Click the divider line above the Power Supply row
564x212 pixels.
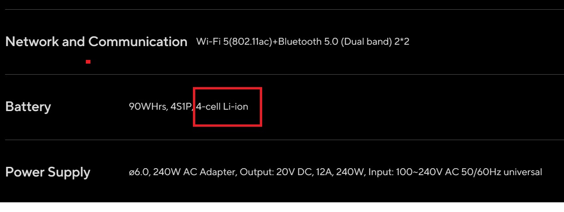[x=282, y=140]
